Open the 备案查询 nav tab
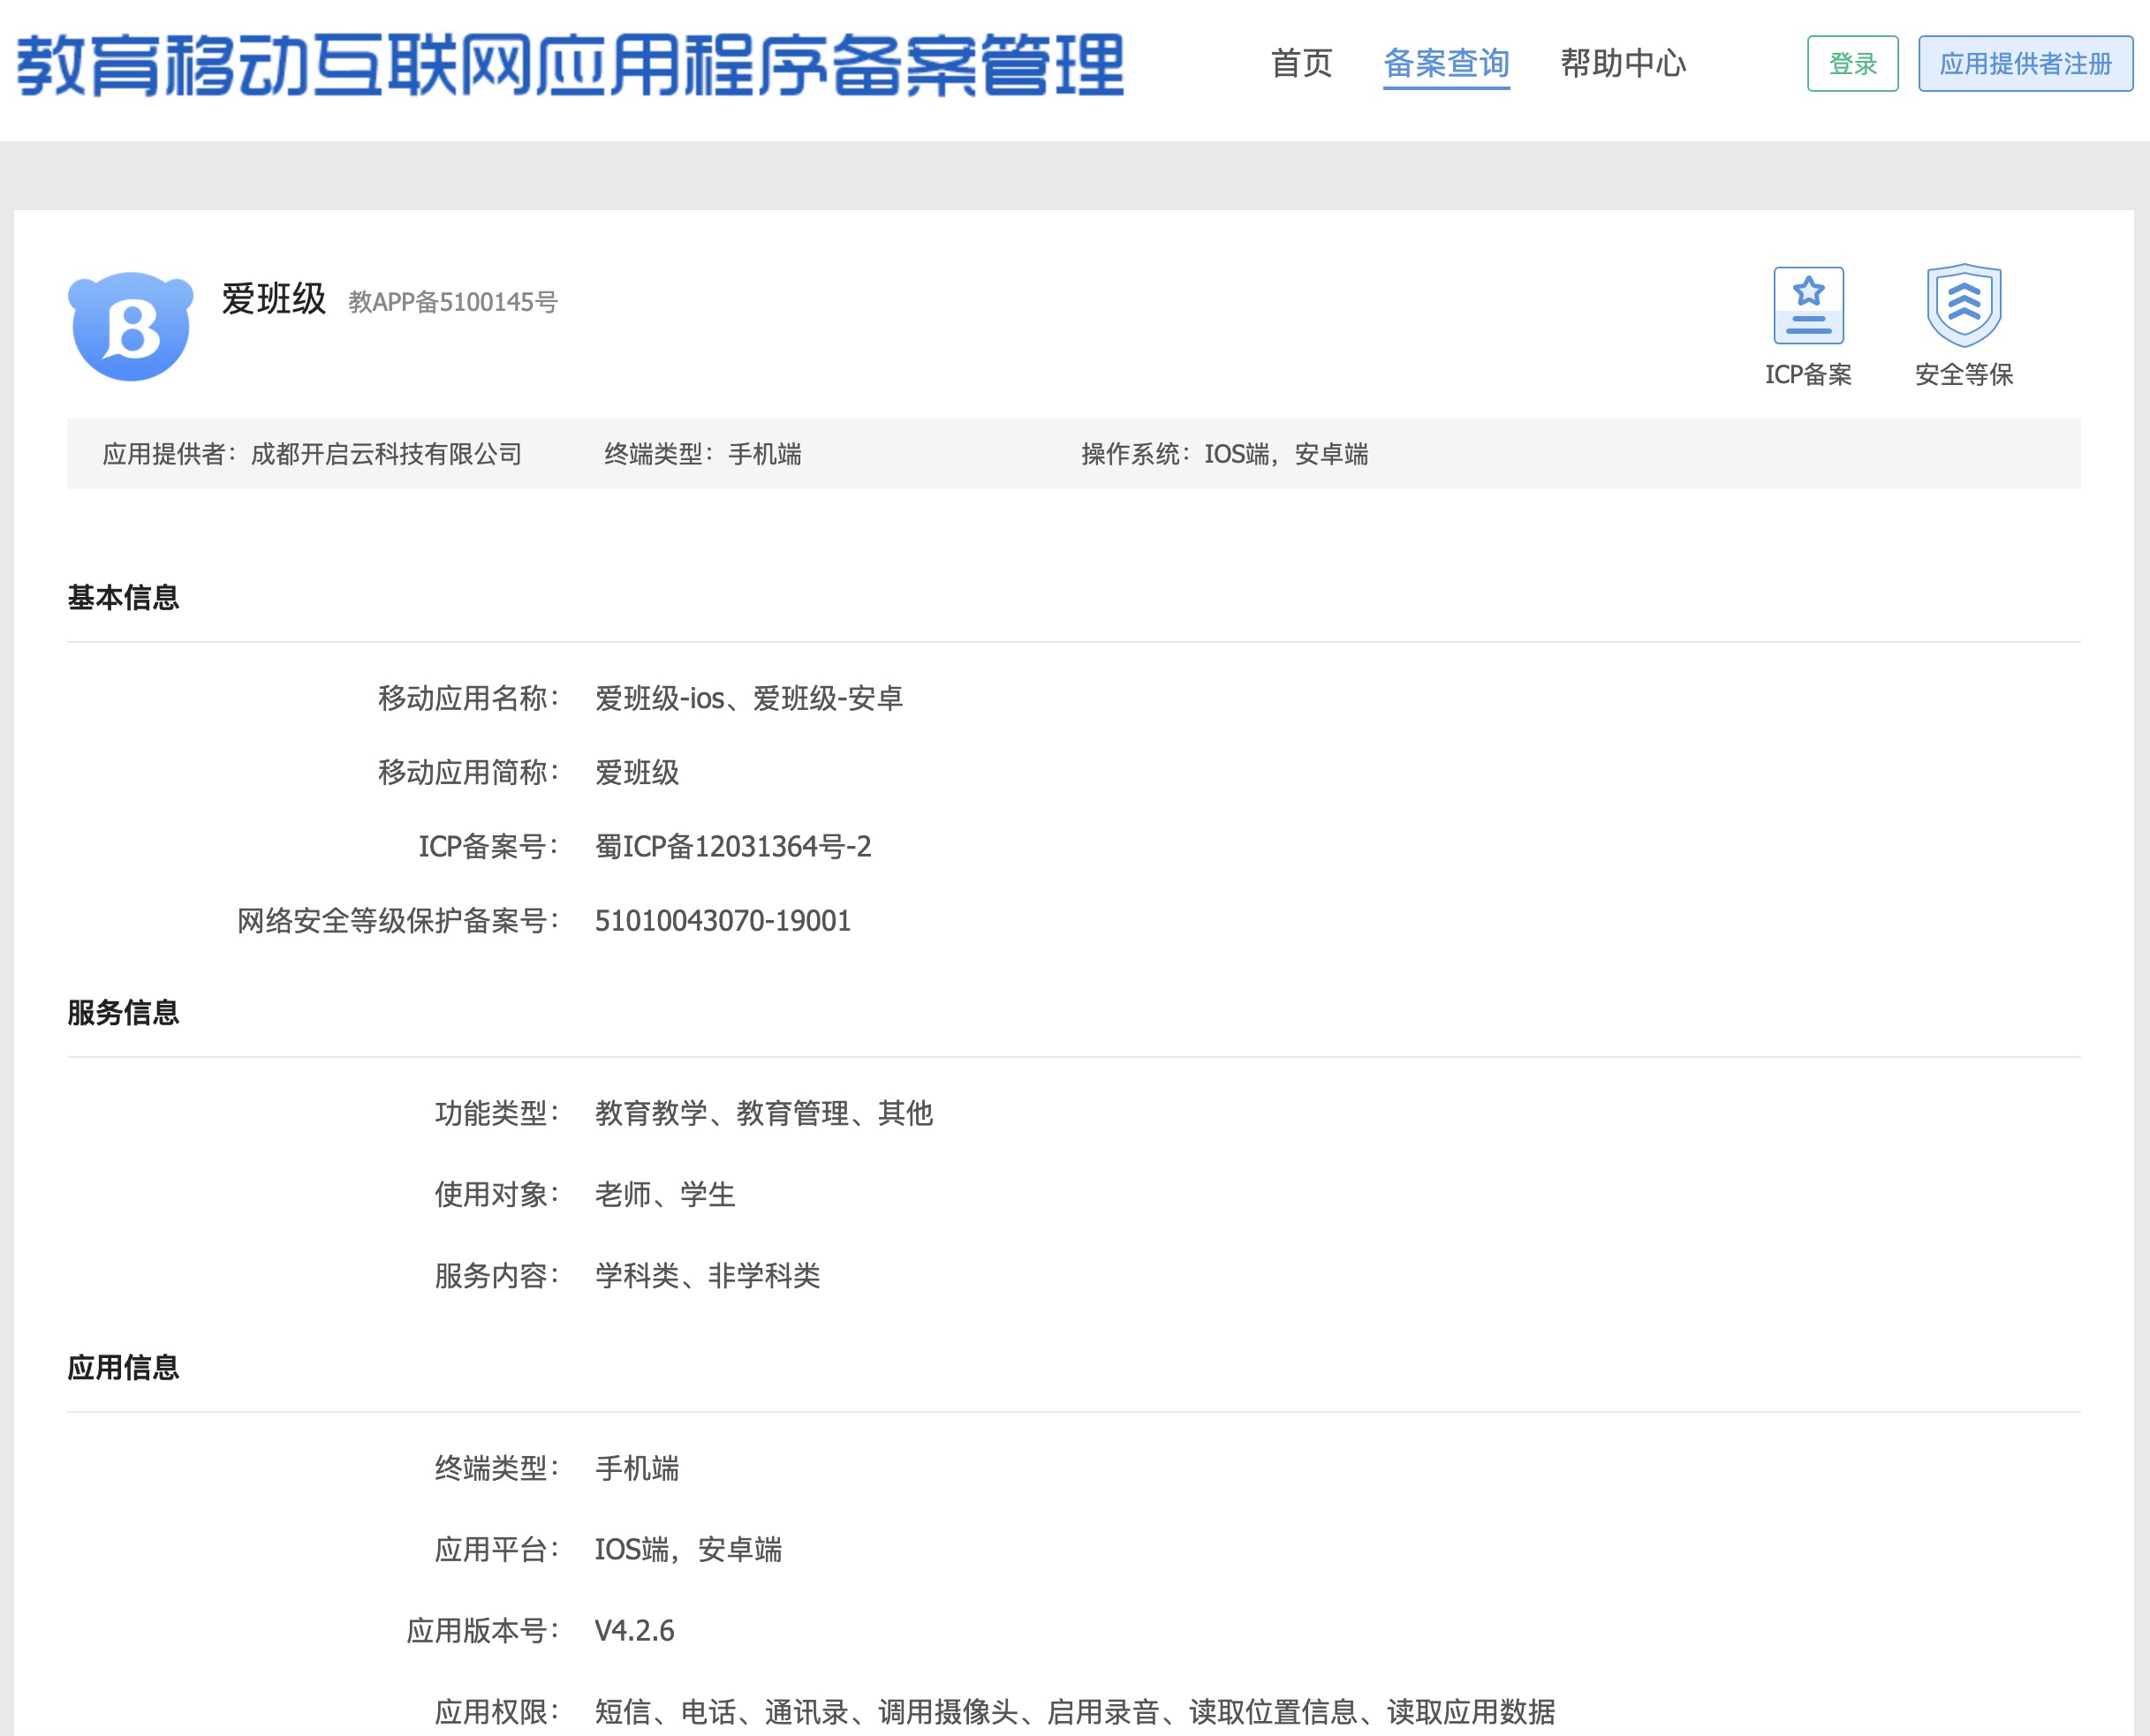This screenshot has height=1736, width=2150. pos(1446,63)
